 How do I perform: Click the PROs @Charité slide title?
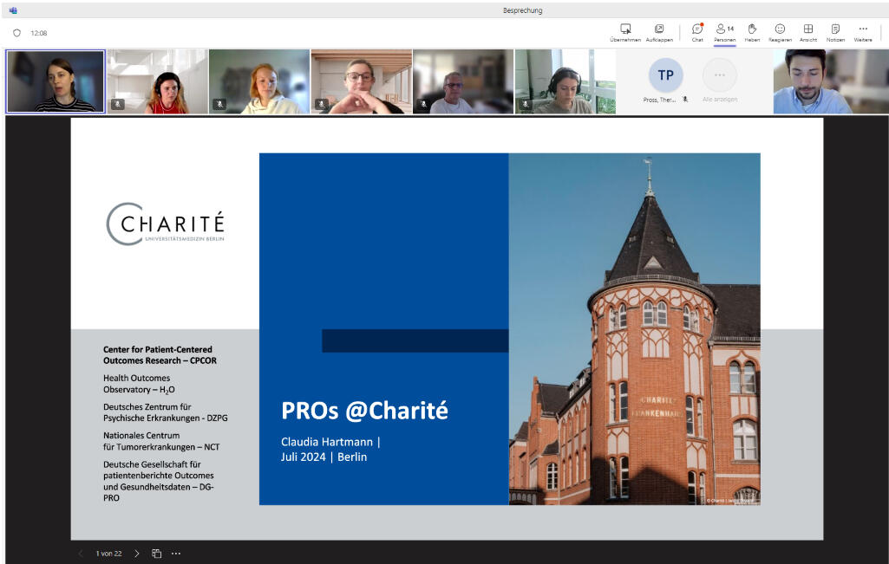[364, 411]
